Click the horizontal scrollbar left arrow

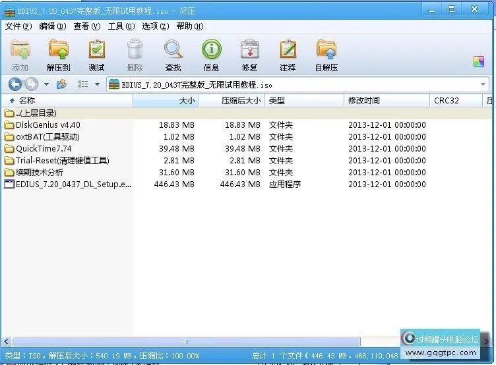(7, 342)
